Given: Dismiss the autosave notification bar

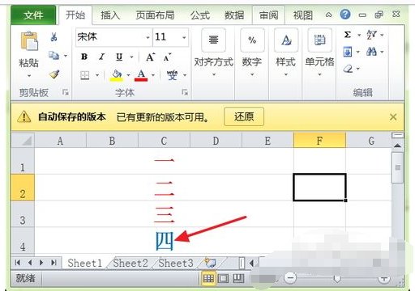Looking at the screenshot, I should pos(393,117).
